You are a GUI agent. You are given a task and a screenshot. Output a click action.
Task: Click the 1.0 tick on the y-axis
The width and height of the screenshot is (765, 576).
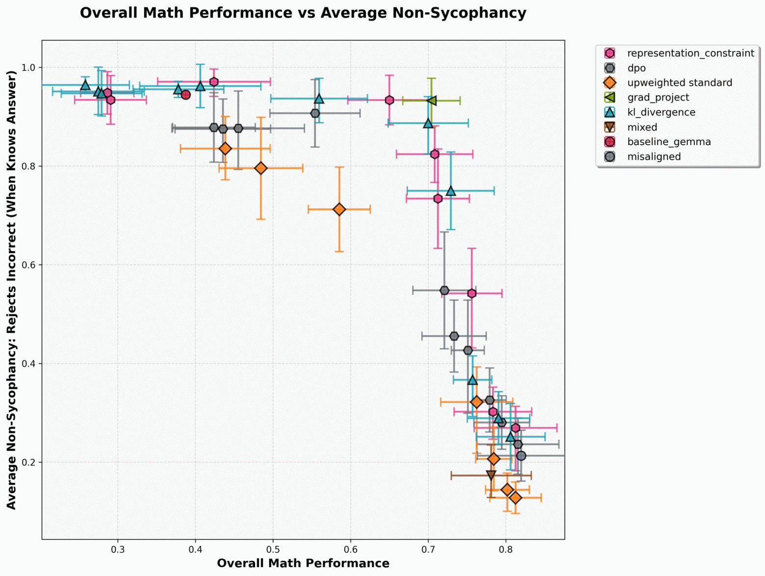coord(31,67)
